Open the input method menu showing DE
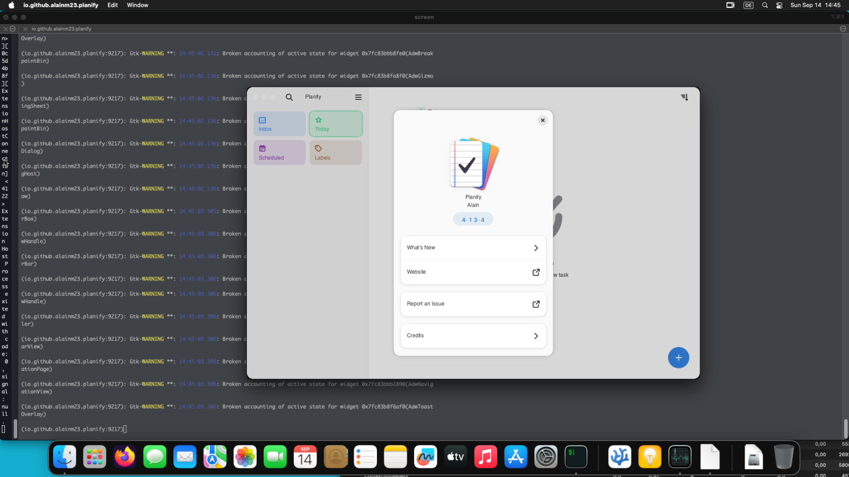This screenshot has height=477, width=849. [748, 5]
